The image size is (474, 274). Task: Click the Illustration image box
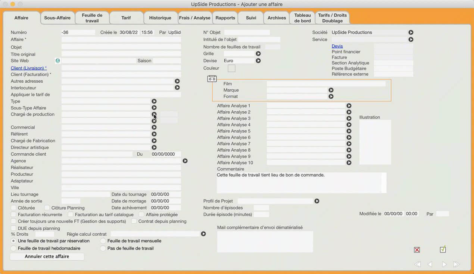pyautogui.click(x=375, y=142)
